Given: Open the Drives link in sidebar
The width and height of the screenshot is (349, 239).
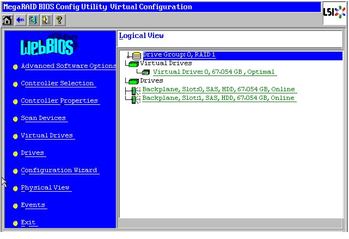Looking at the screenshot, I should tap(33, 153).
